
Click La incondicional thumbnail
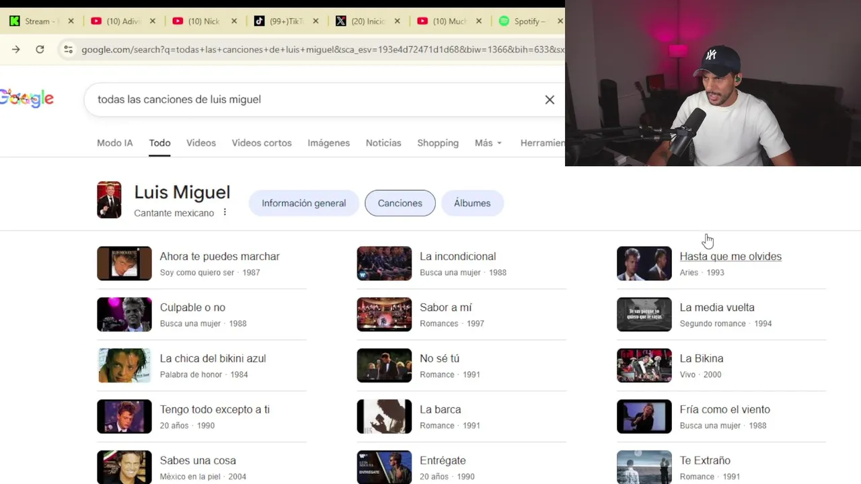pyautogui.click(x=384, y=264)
